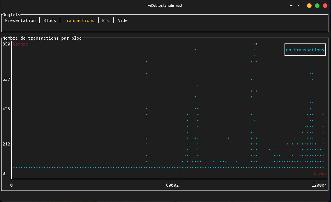Select the BTC tab
The width and height of the screenshot is (331, 202).
coord(106,20)
